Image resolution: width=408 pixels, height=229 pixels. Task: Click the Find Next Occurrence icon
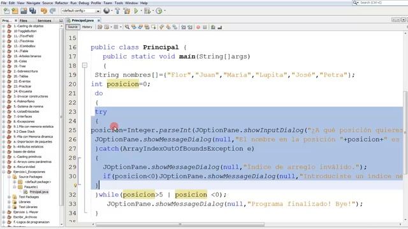[140, 27]
